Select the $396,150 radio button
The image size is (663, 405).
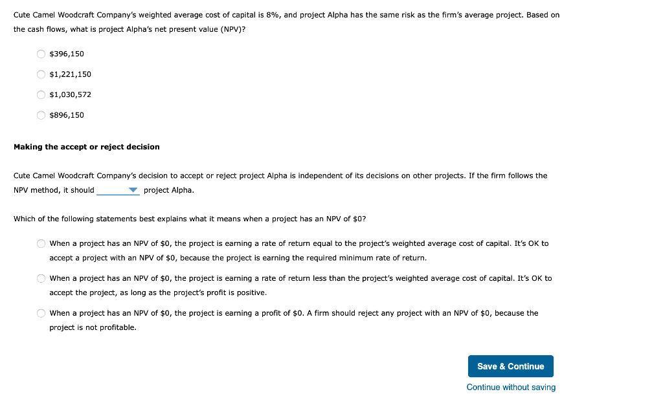tap(41, 54)
